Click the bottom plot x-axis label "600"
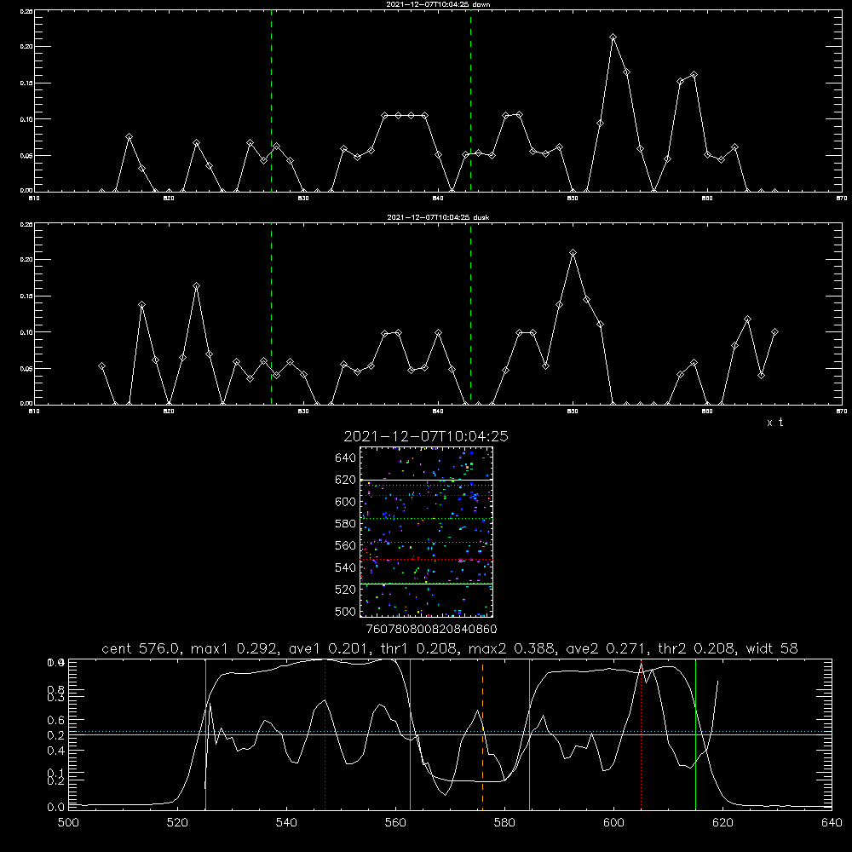 pyautogui.click(x=613, y=823)
